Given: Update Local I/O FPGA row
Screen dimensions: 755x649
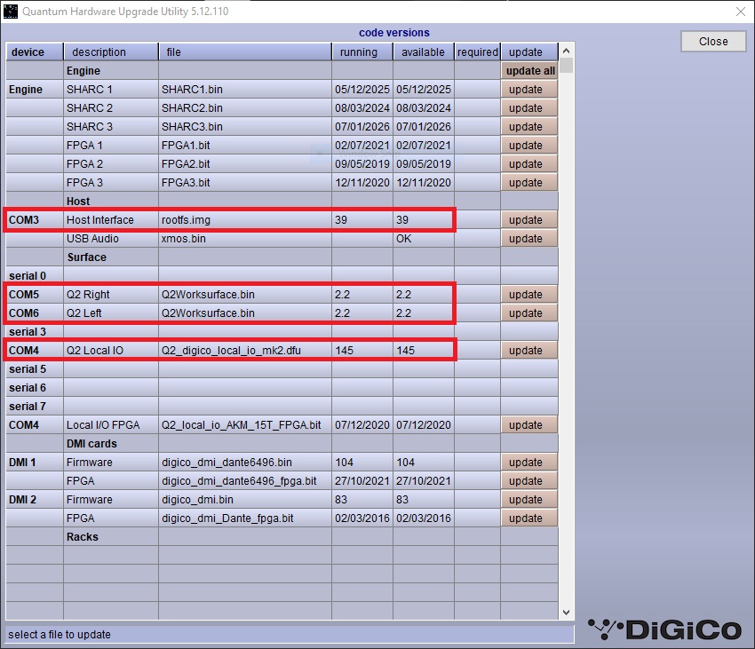Looking at the screenshot, I should tap(529, 425).
